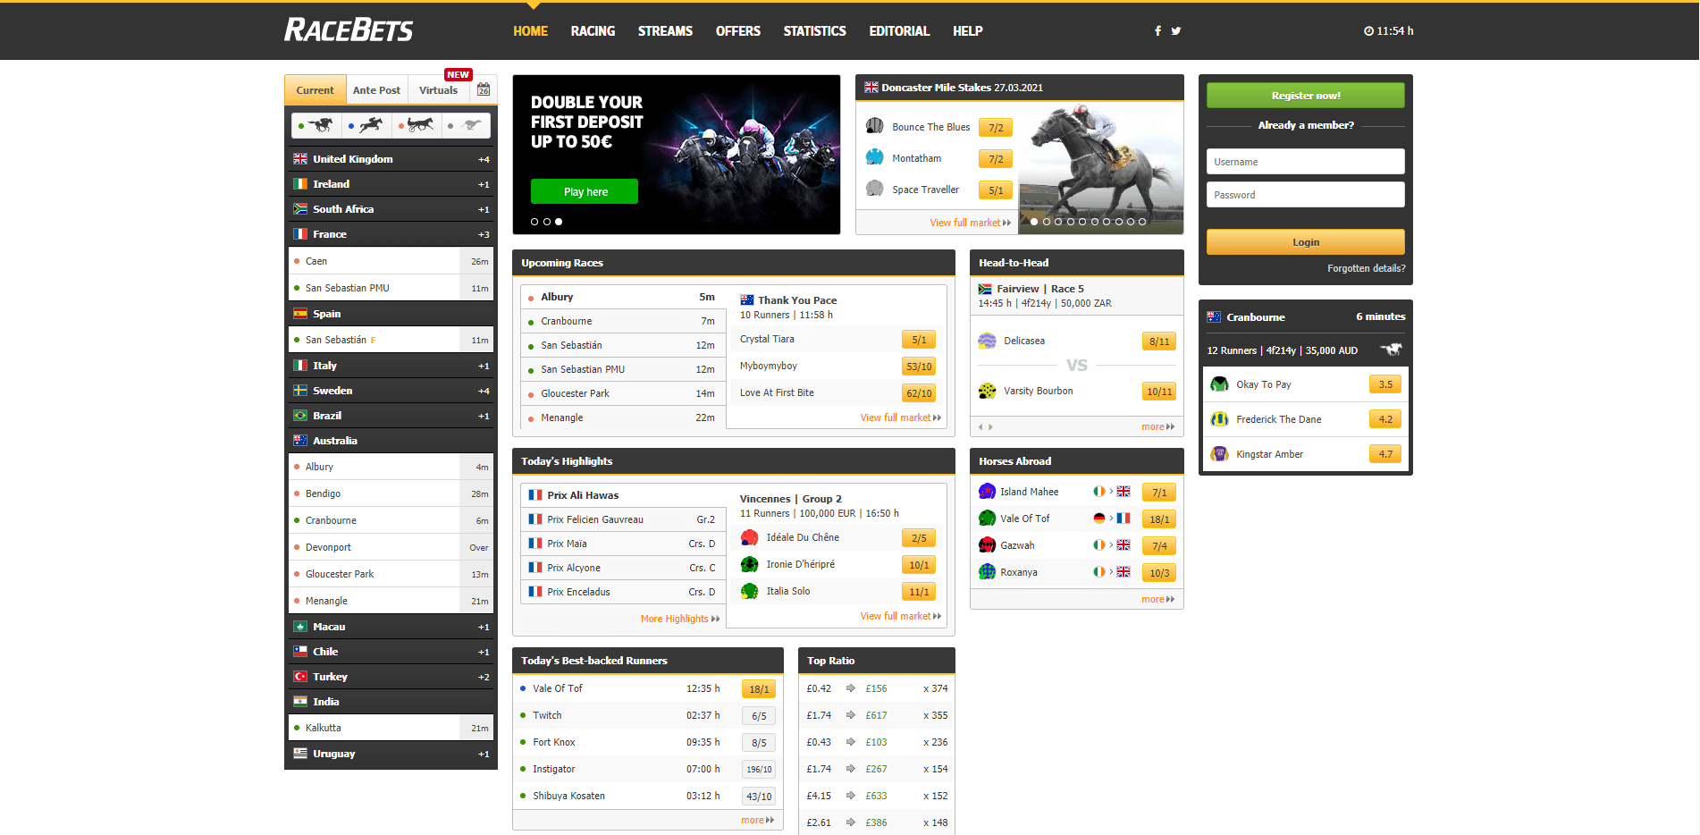Screen dimensions: 1700x835
Task: Open the More Highlights link
Action: (x=679, y=619)
